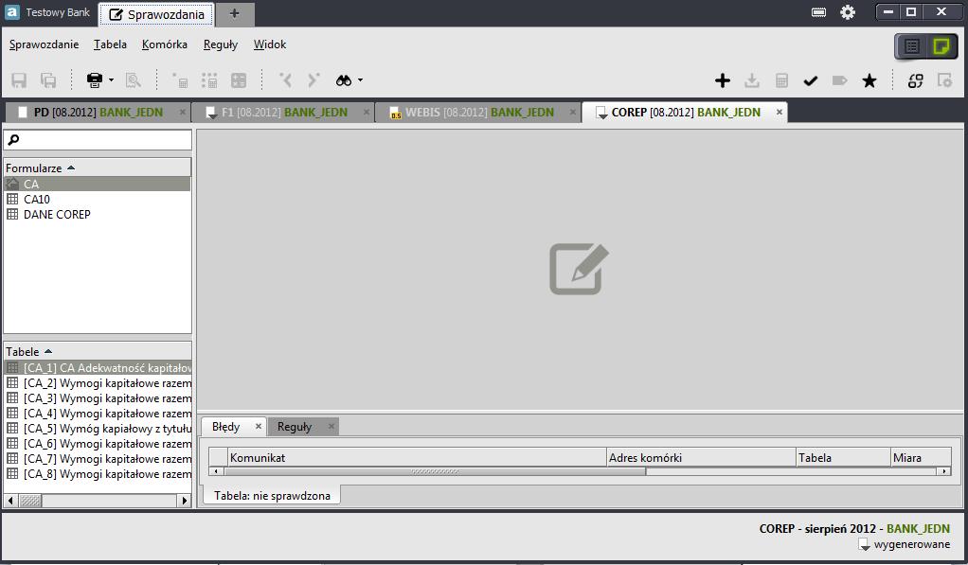Select table [CA_8] Wymogi kapitałowe razem
Screen dimensions: 968x565
point(99,474)
